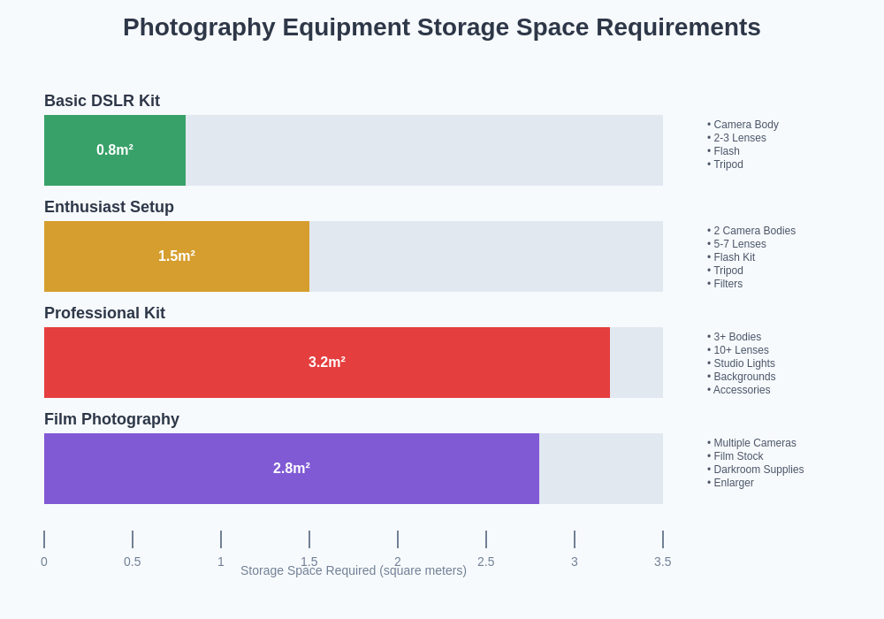Click the Enthusiast Setup heading
The height and width of the screenshot is (619, 884).
[x=109, y=207]
